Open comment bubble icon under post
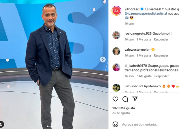Screen dimensions: 179x129 125,99
